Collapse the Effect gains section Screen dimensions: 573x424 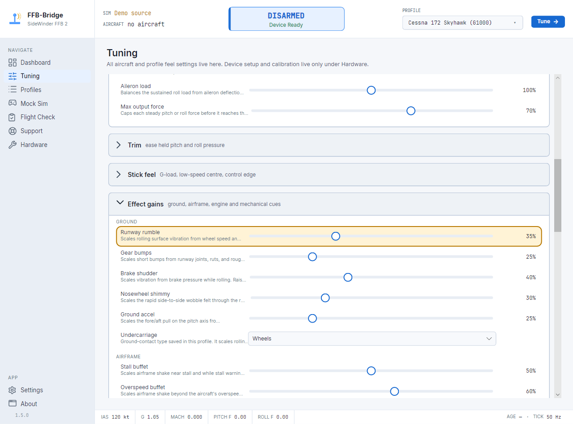coord(329,204)
